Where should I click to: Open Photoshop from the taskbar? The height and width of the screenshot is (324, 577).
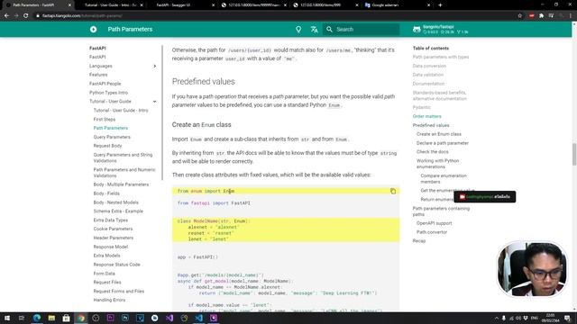(x=125, y=318)
